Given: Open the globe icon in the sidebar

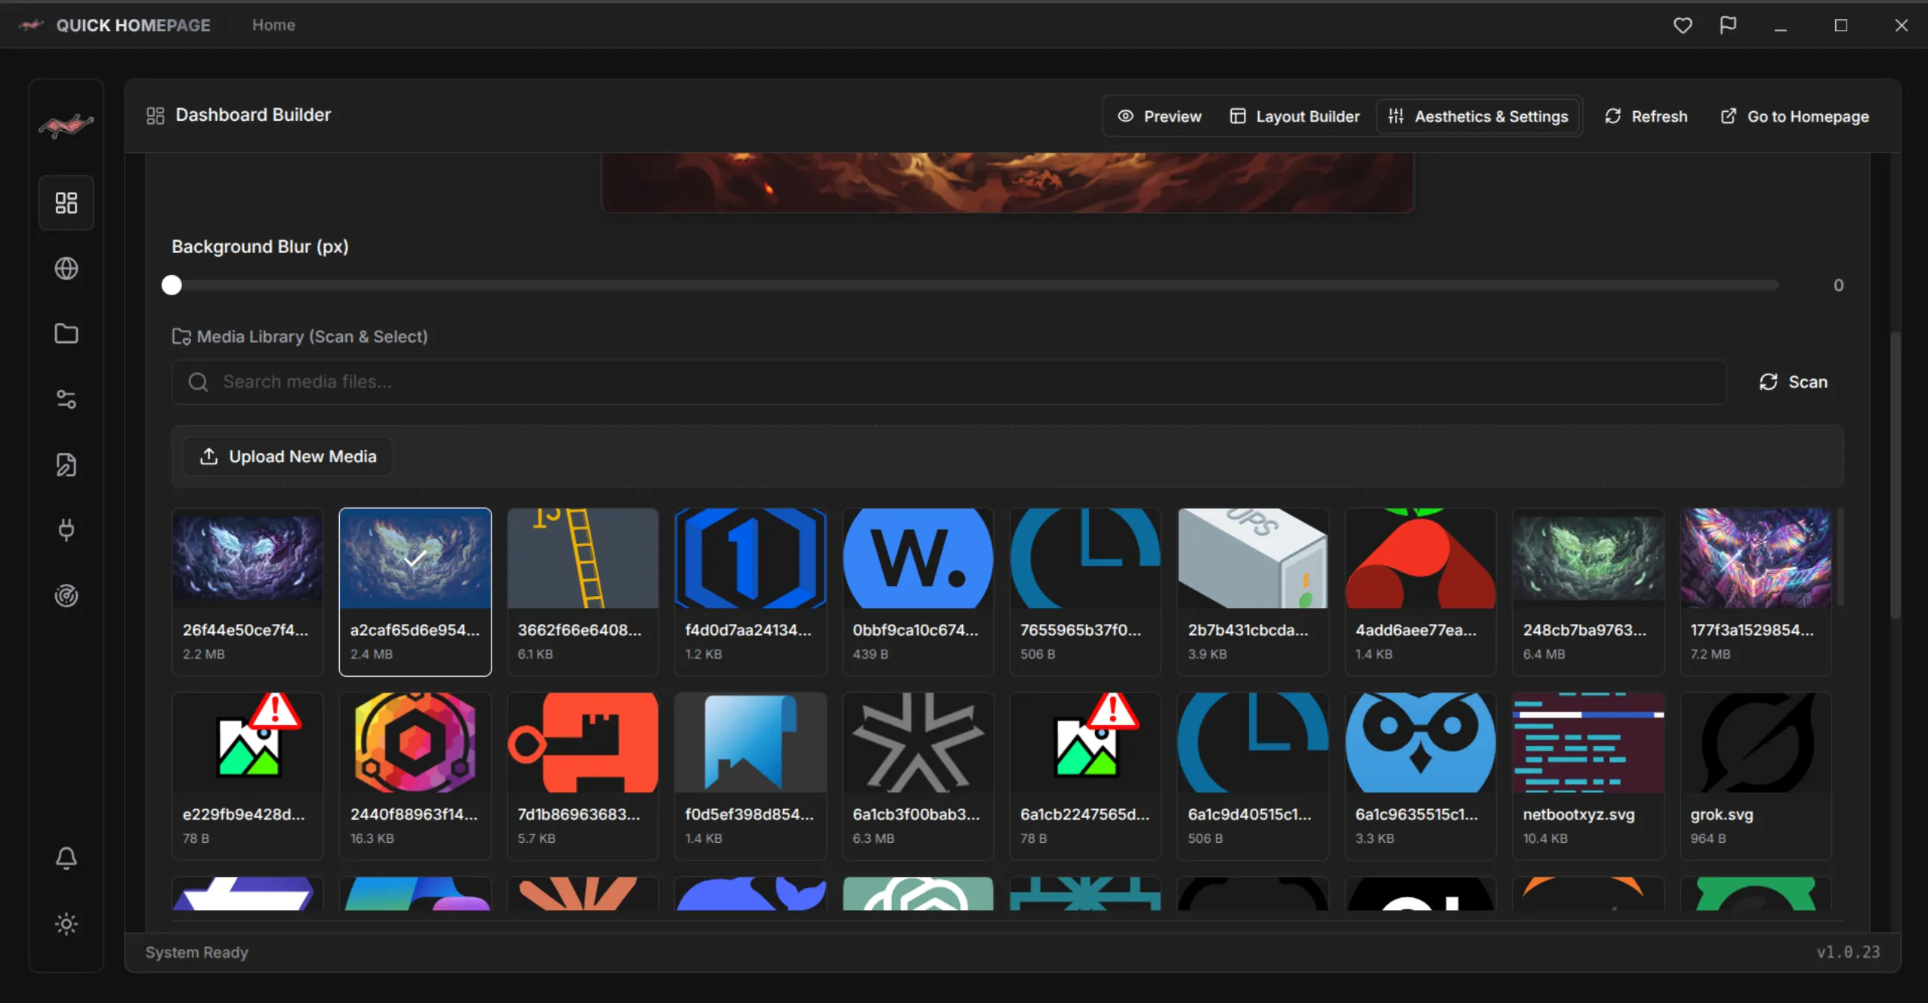Looking at the screenshot, I should [x=66, y=268].
